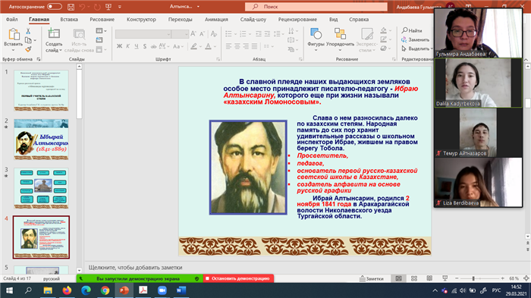Viewport: 531px width, 298px height.
Task: Select slide 1 thumbnail
Action: pos(41,90)
